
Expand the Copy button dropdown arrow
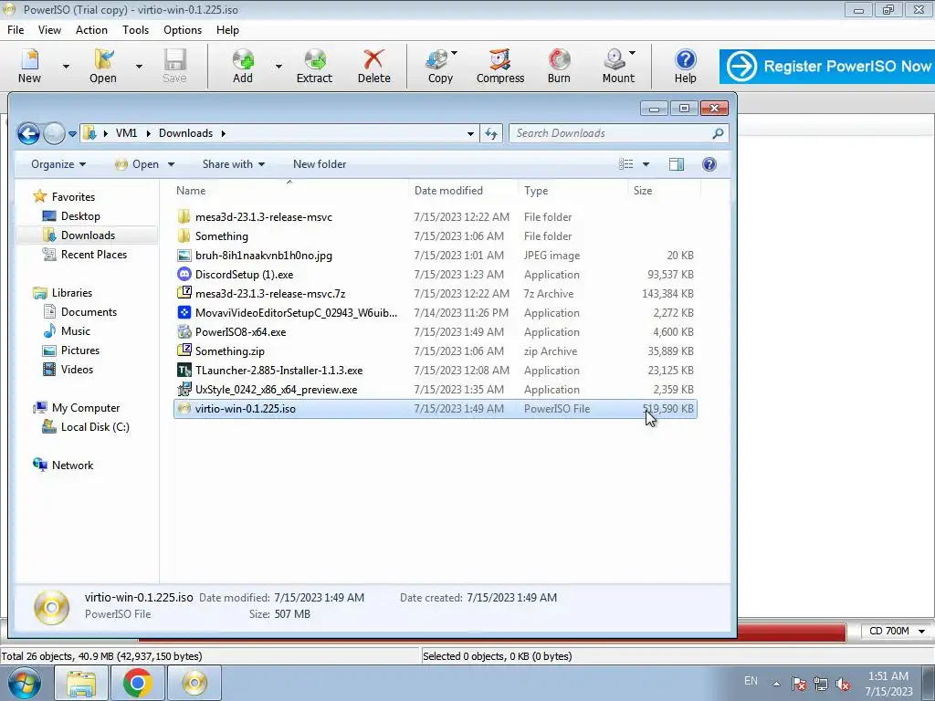(x=455, y=54)
